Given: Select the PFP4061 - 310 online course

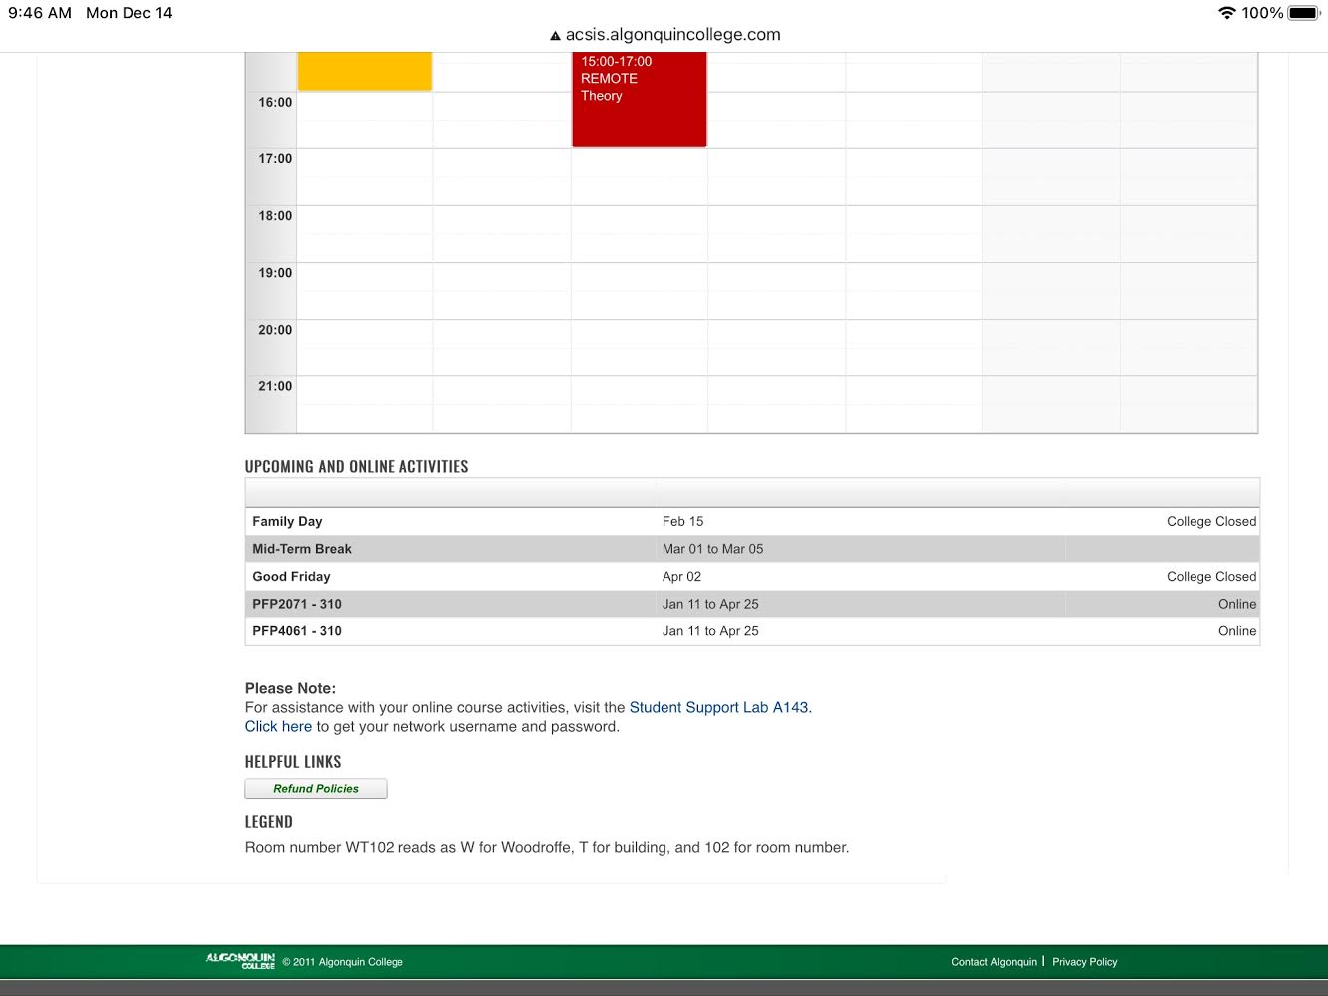Looking at the screenshot, I should 297,631.
